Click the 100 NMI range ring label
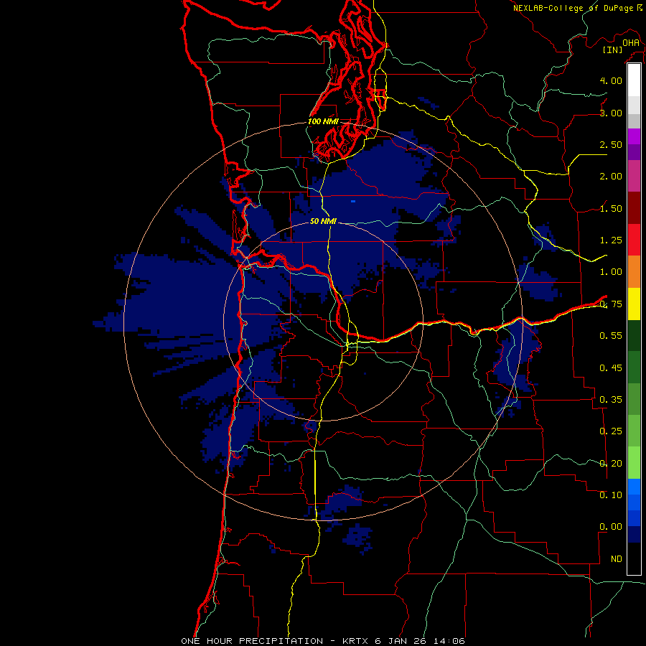 click(324, 121)
